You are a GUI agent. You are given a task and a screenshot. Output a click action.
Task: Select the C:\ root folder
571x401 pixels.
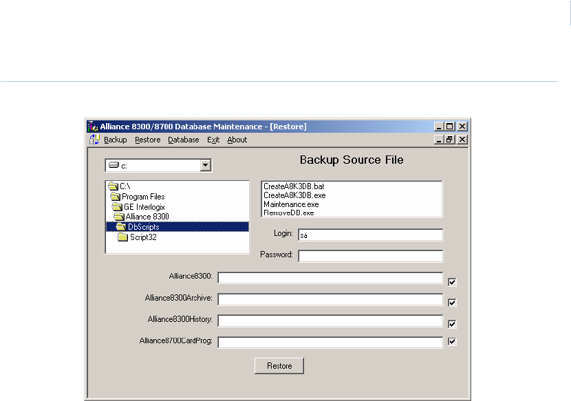[125, 186]
